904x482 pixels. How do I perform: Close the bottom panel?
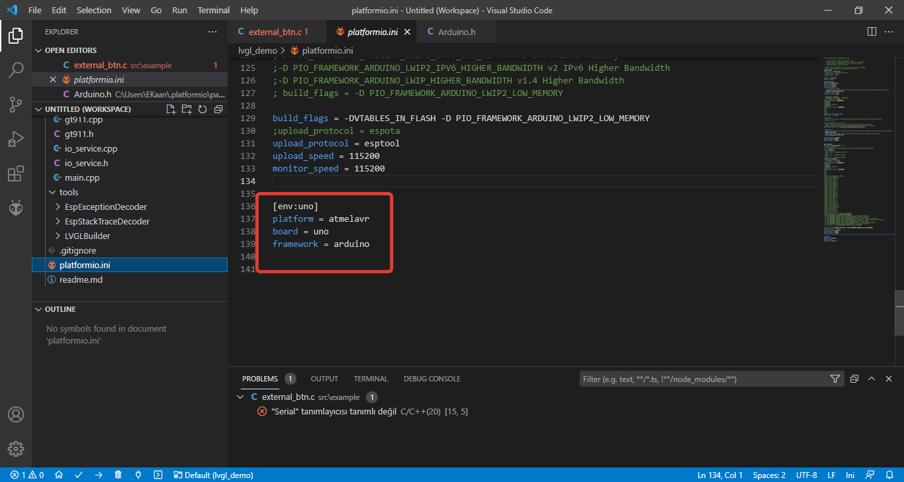890,379
